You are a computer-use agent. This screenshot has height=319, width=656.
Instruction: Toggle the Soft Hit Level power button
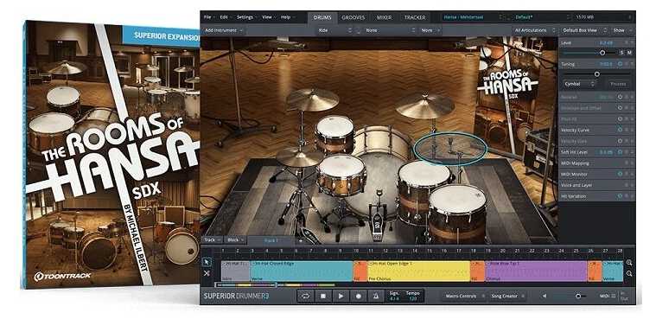point(620,152)
